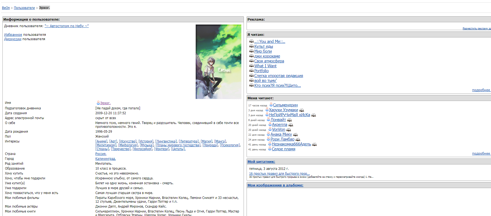The height and width of the screenshot is (216, 491).
Task: Click the book icon beside Культ еды
Action: point(251,46)
